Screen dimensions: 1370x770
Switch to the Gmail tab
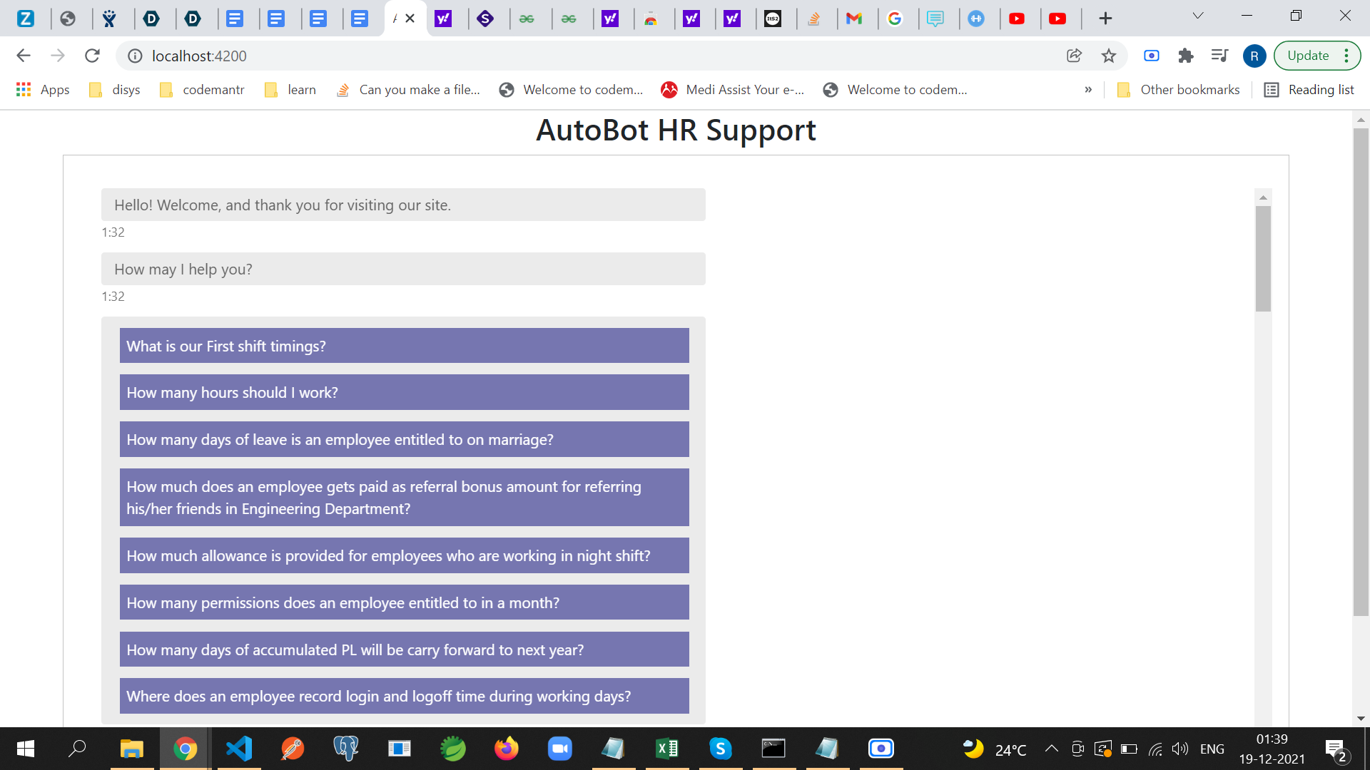854,19
